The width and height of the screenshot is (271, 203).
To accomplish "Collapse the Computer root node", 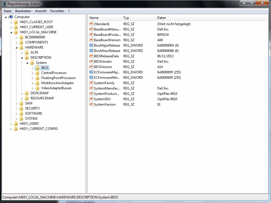I will pyautogui.click(x=6, y=17).
